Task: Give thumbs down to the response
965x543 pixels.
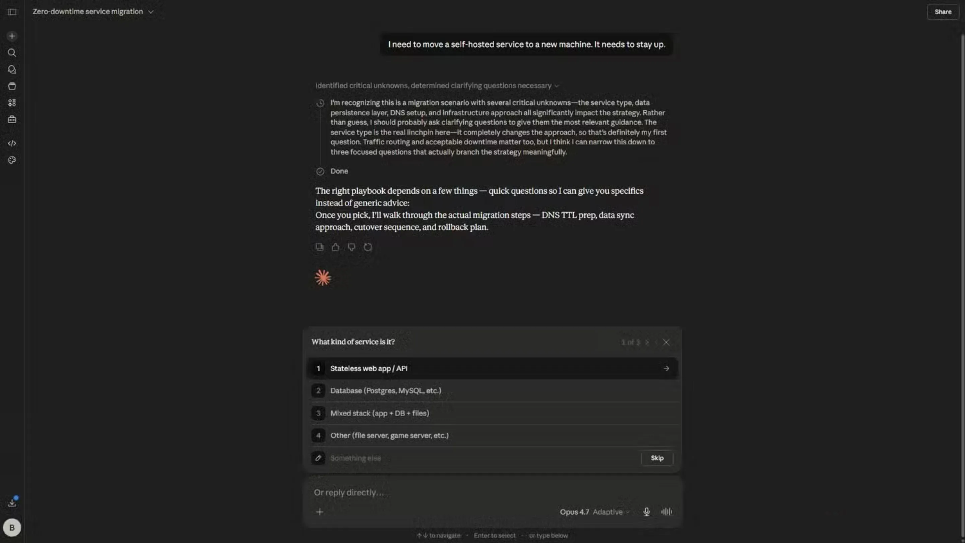Action: [x=351, y=247]
